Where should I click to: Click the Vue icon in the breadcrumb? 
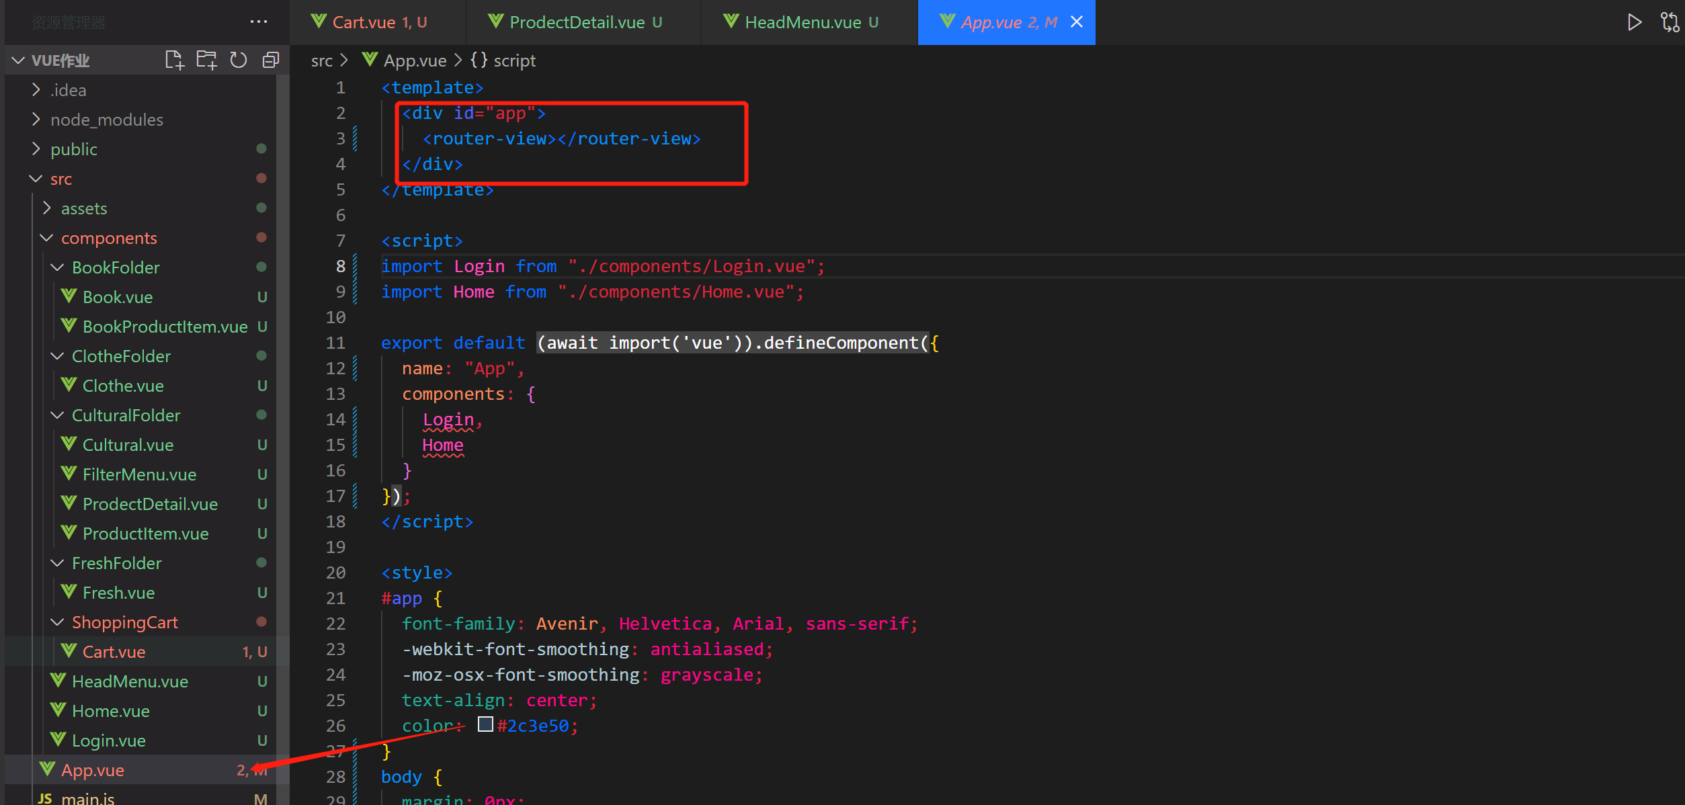pyautogui.click(x=370, y=60)
